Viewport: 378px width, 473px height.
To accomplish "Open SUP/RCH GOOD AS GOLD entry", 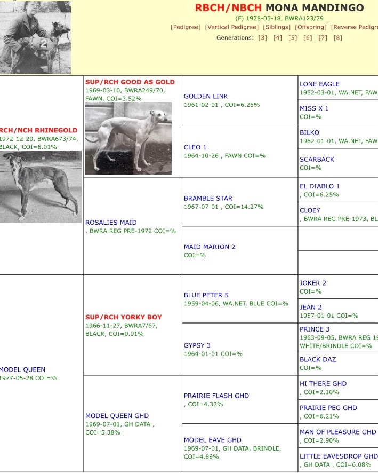I will click(130, 82).
